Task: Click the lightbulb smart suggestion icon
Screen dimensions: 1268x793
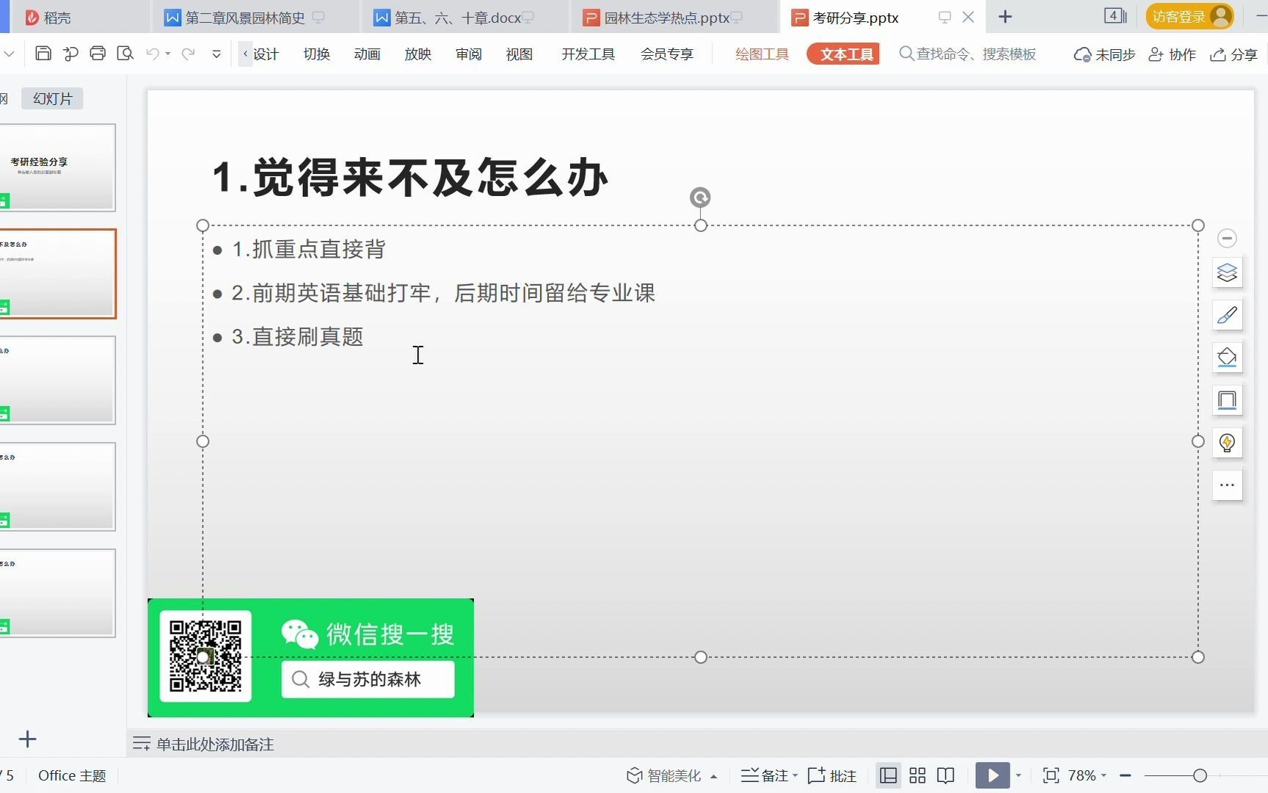Action: tap(1227, 443)
